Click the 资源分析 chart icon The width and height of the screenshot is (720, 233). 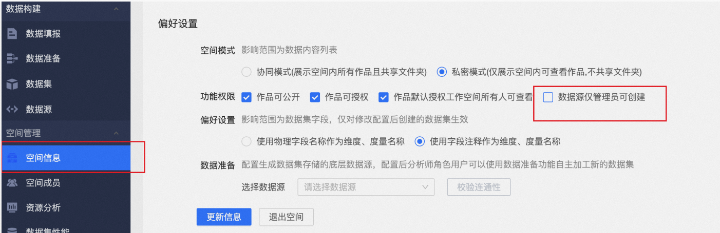click(12, 208)
